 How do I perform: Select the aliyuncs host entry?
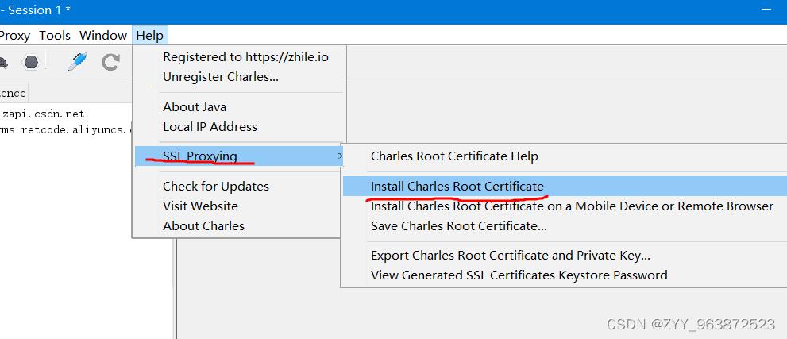pyautogui.click(x=65, y=129)
